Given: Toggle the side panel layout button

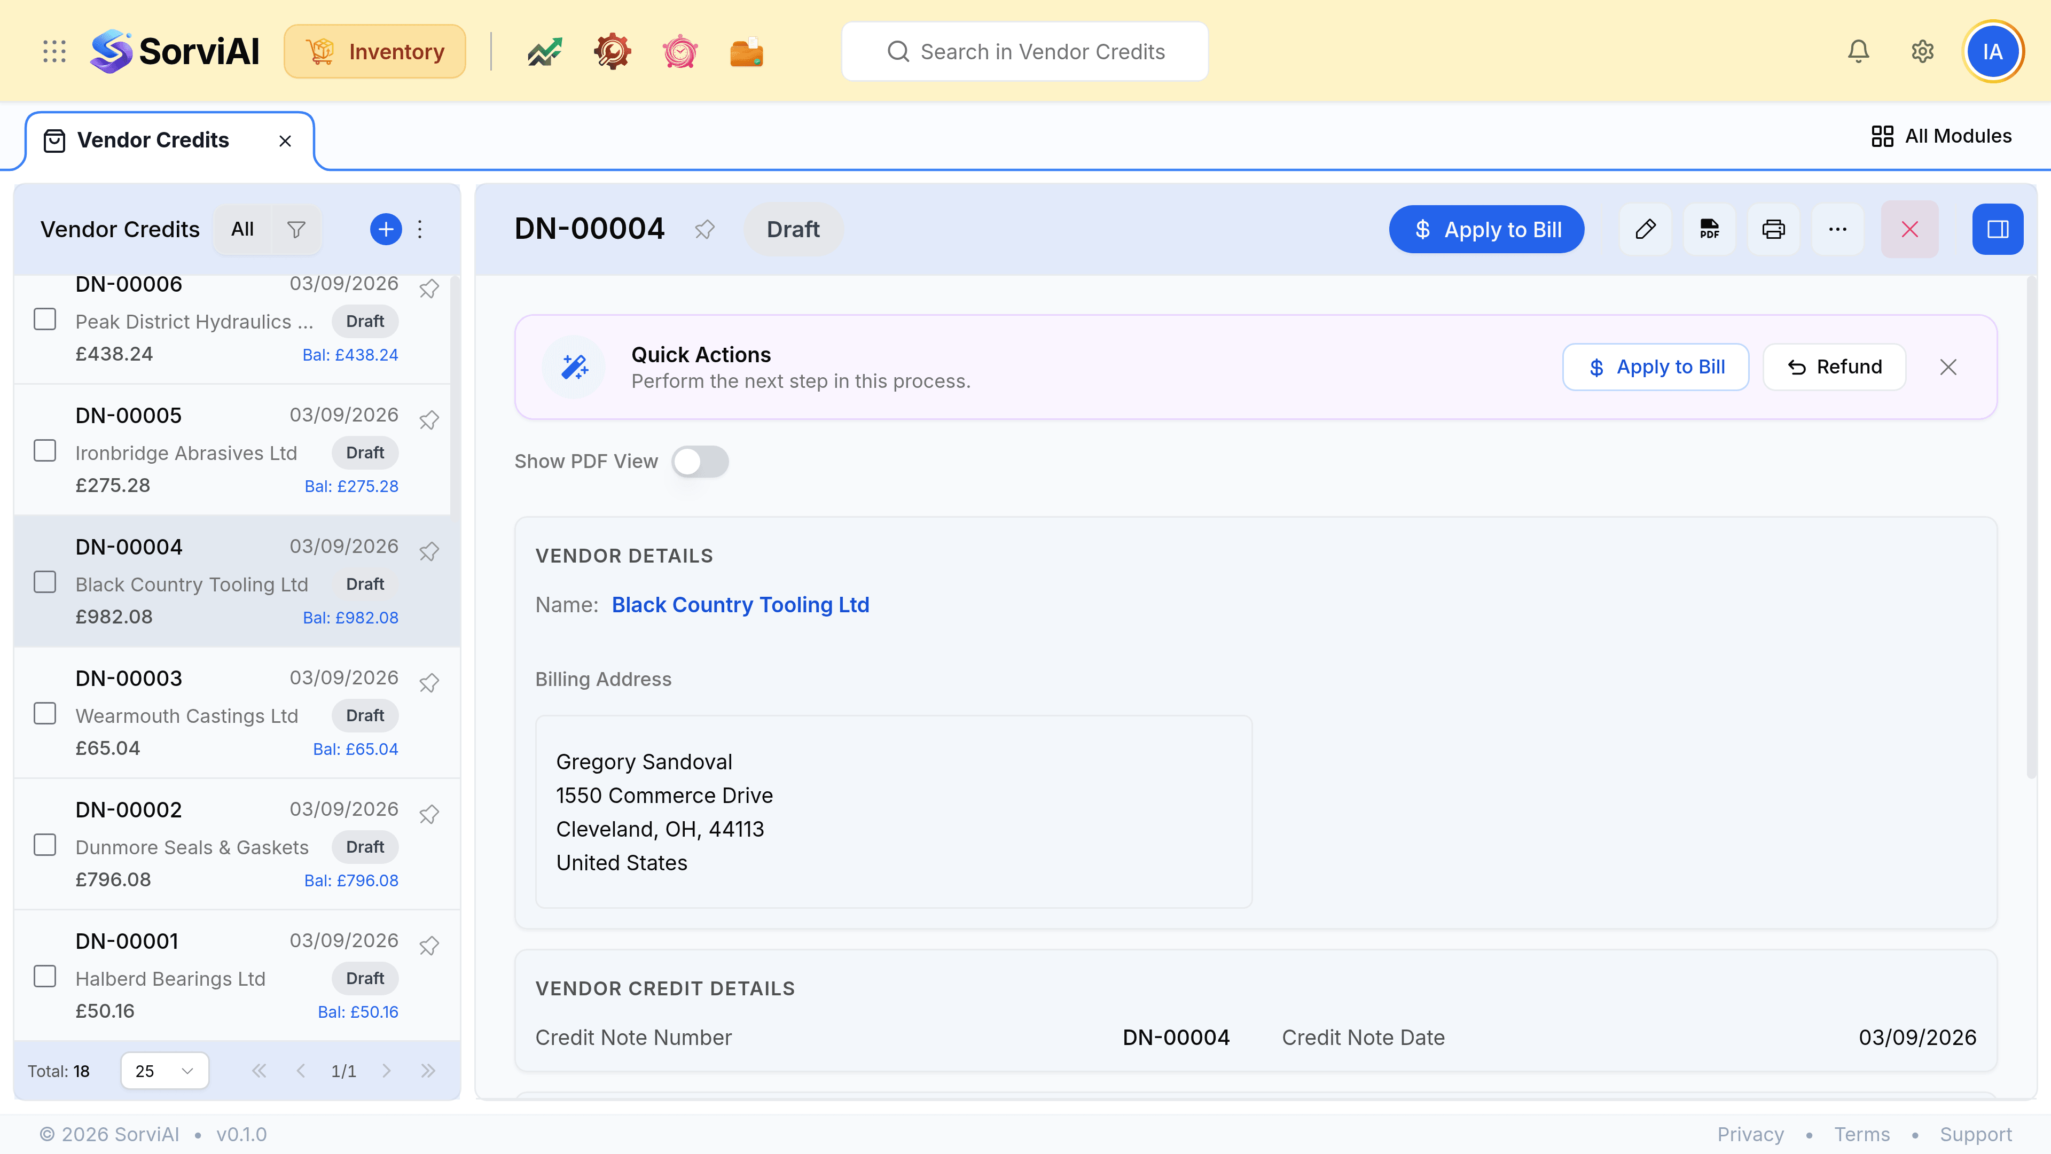Looking at the screenshot, I should tap(1998, 229).
